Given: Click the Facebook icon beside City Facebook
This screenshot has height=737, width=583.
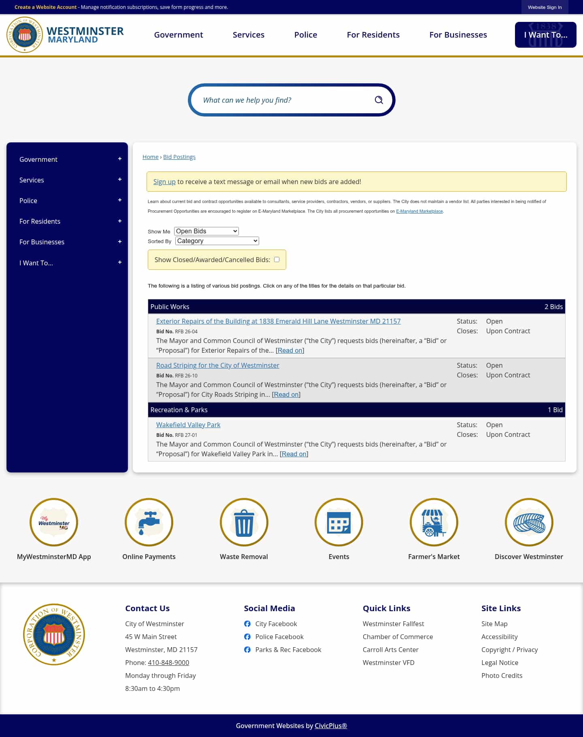Looking at the screenshot, I should [247, 624].
